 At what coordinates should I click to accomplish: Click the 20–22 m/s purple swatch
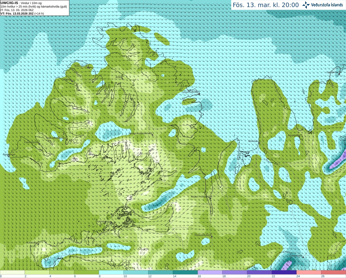tap(259, 272)
